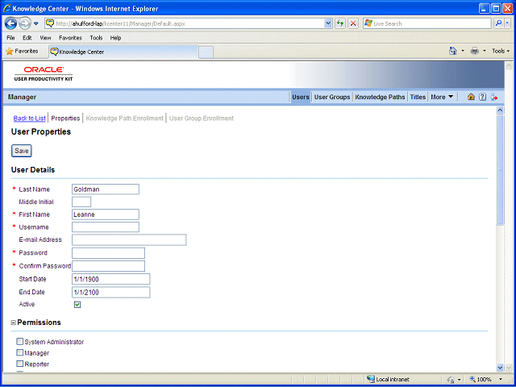
Task: Click the Username field
Action: [106, 227]
